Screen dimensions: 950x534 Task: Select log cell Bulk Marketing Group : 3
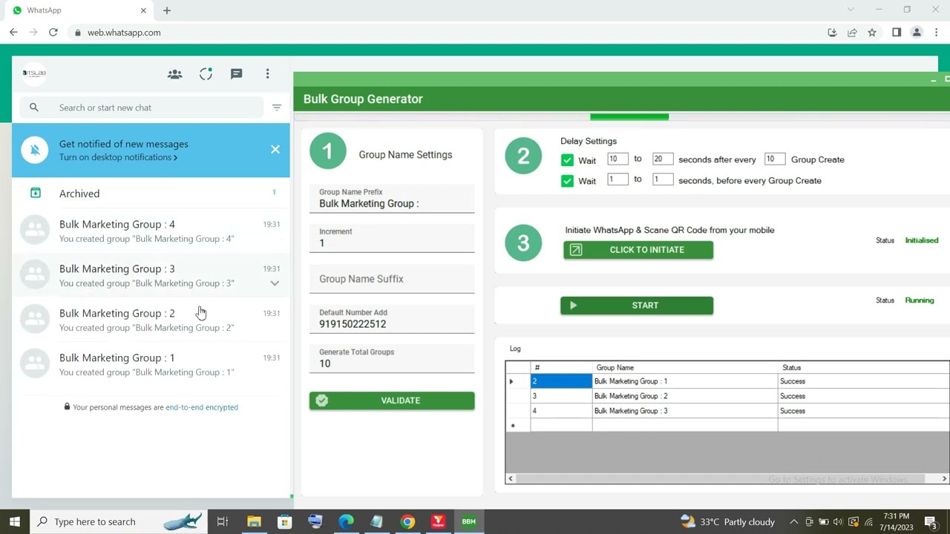(685, 411)
